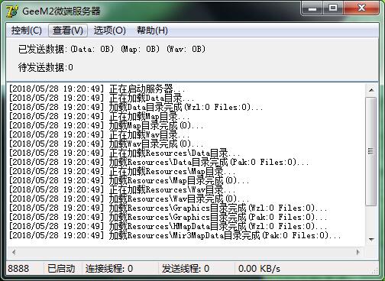This screenshot has height=281, width=385.
Task: Click the log scrollbar down arrow
Action: 371,240
